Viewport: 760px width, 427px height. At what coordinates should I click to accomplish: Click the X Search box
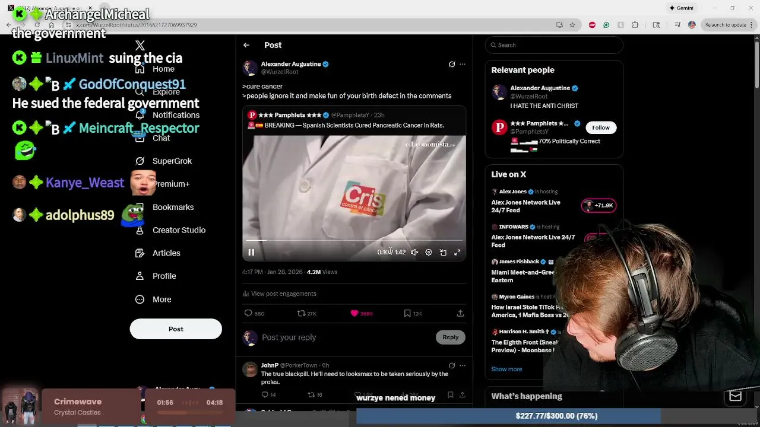click(x=554, y=45)
